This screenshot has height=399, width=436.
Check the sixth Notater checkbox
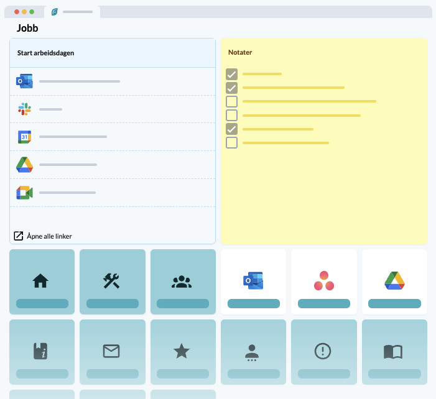click(231, 142)
